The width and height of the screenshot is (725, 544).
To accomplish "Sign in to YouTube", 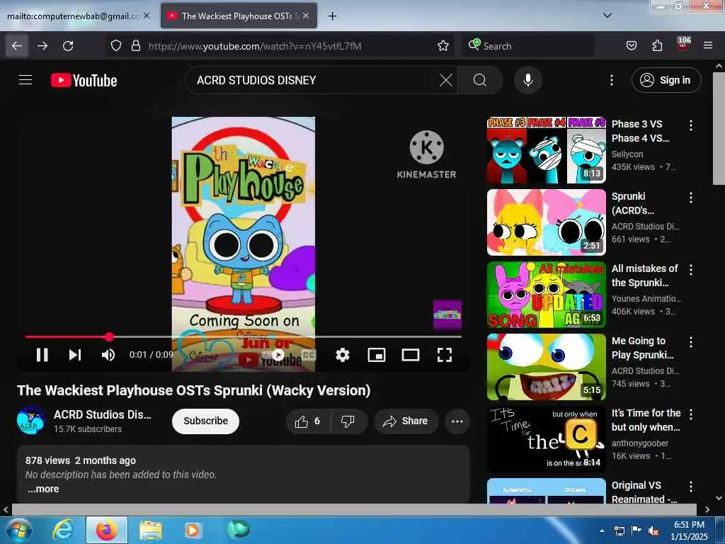I will (x=666, y=81).
